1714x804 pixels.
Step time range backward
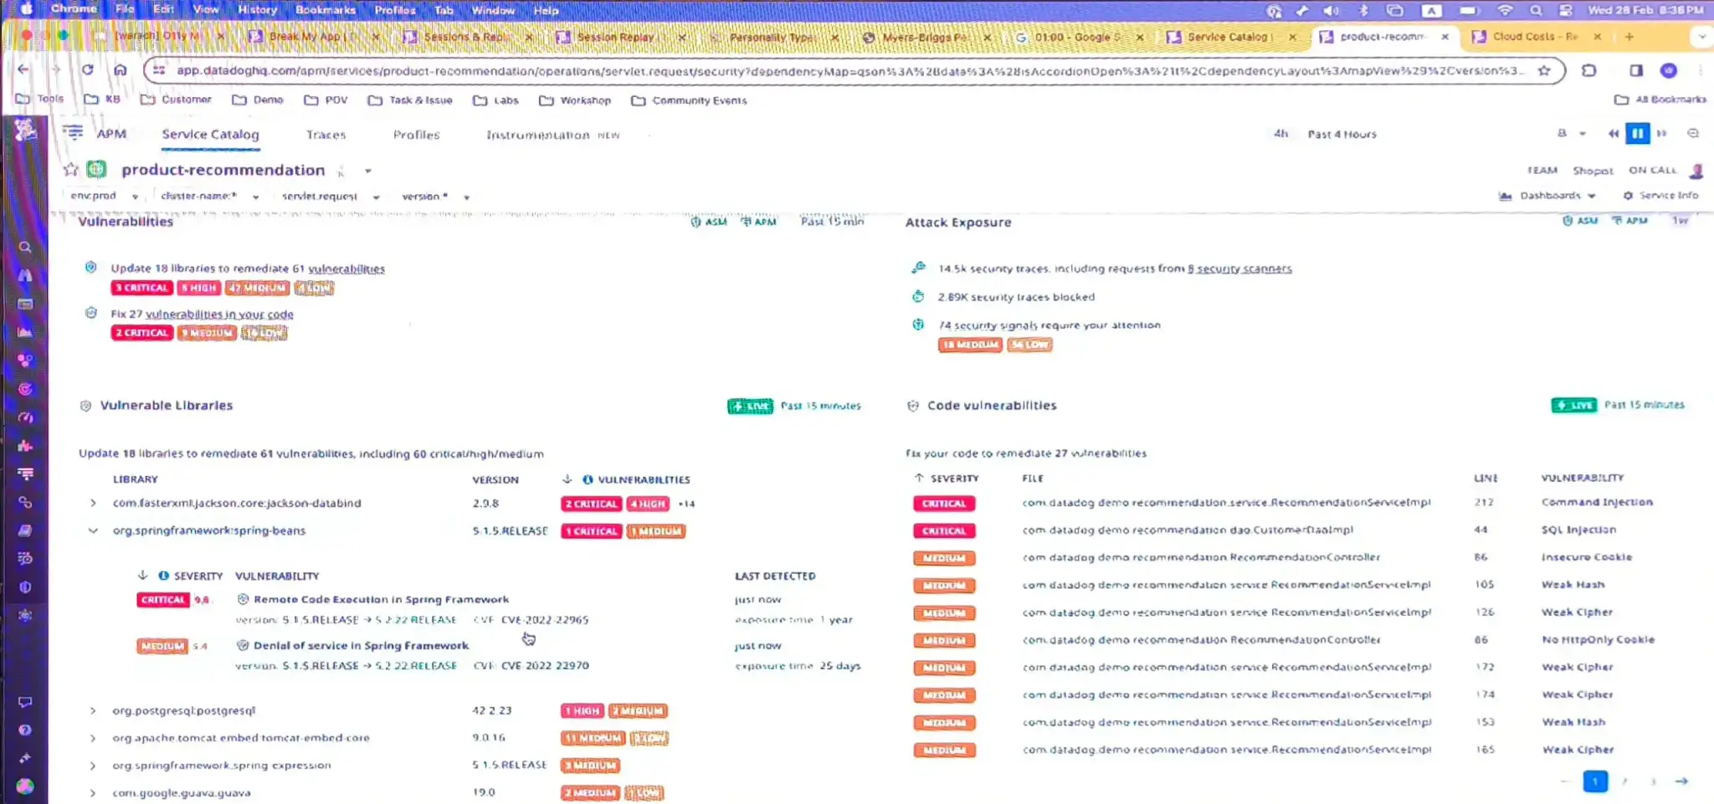pos(1613,133)
